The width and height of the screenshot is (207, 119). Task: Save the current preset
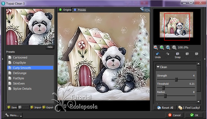(12, 107)
